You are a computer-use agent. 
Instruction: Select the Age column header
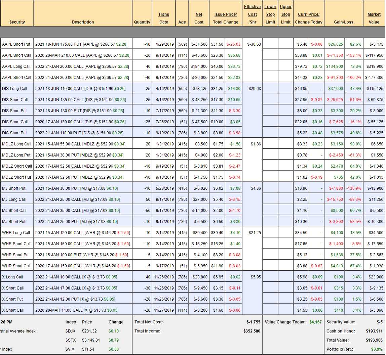tap(182, 22)
